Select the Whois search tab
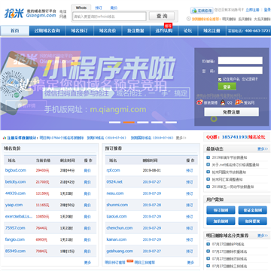The height and width of the screenshot is (271, 271). [x=81, y=8]
